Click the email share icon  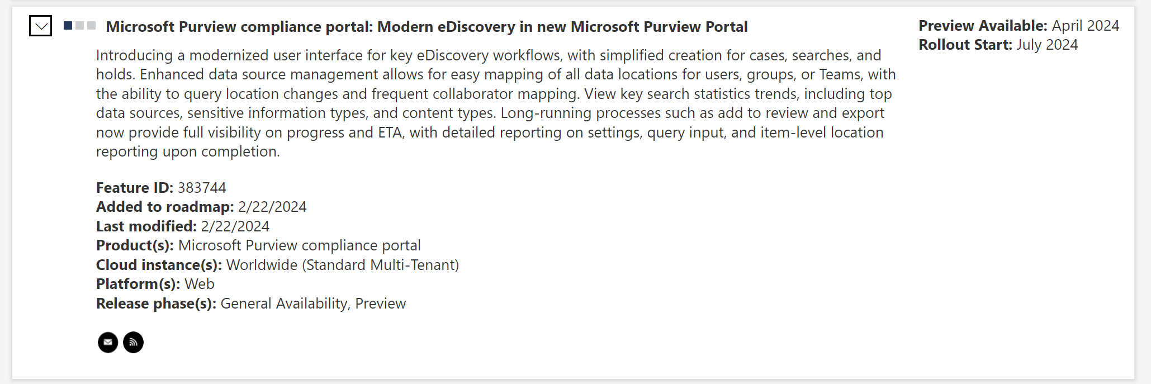tap(108, 342)
